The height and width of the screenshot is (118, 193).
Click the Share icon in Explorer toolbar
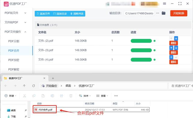click(62, 96)
